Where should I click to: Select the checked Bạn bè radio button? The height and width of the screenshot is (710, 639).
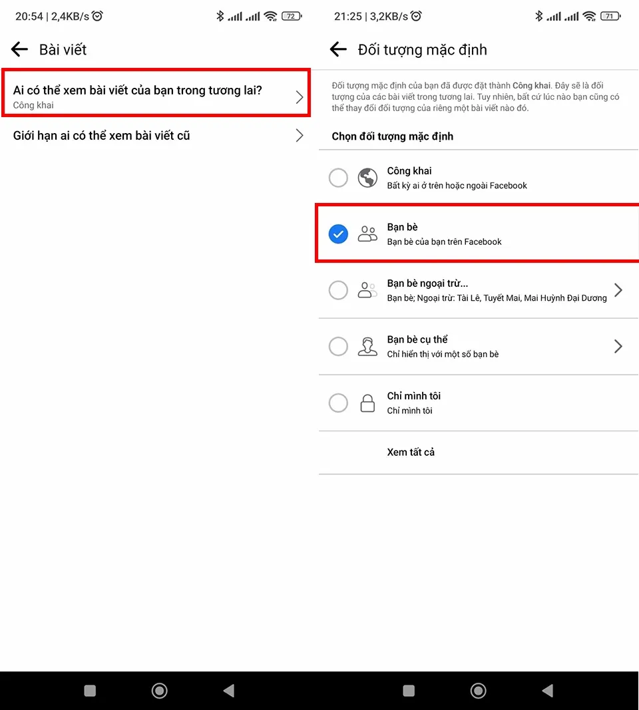pos(338,234)
